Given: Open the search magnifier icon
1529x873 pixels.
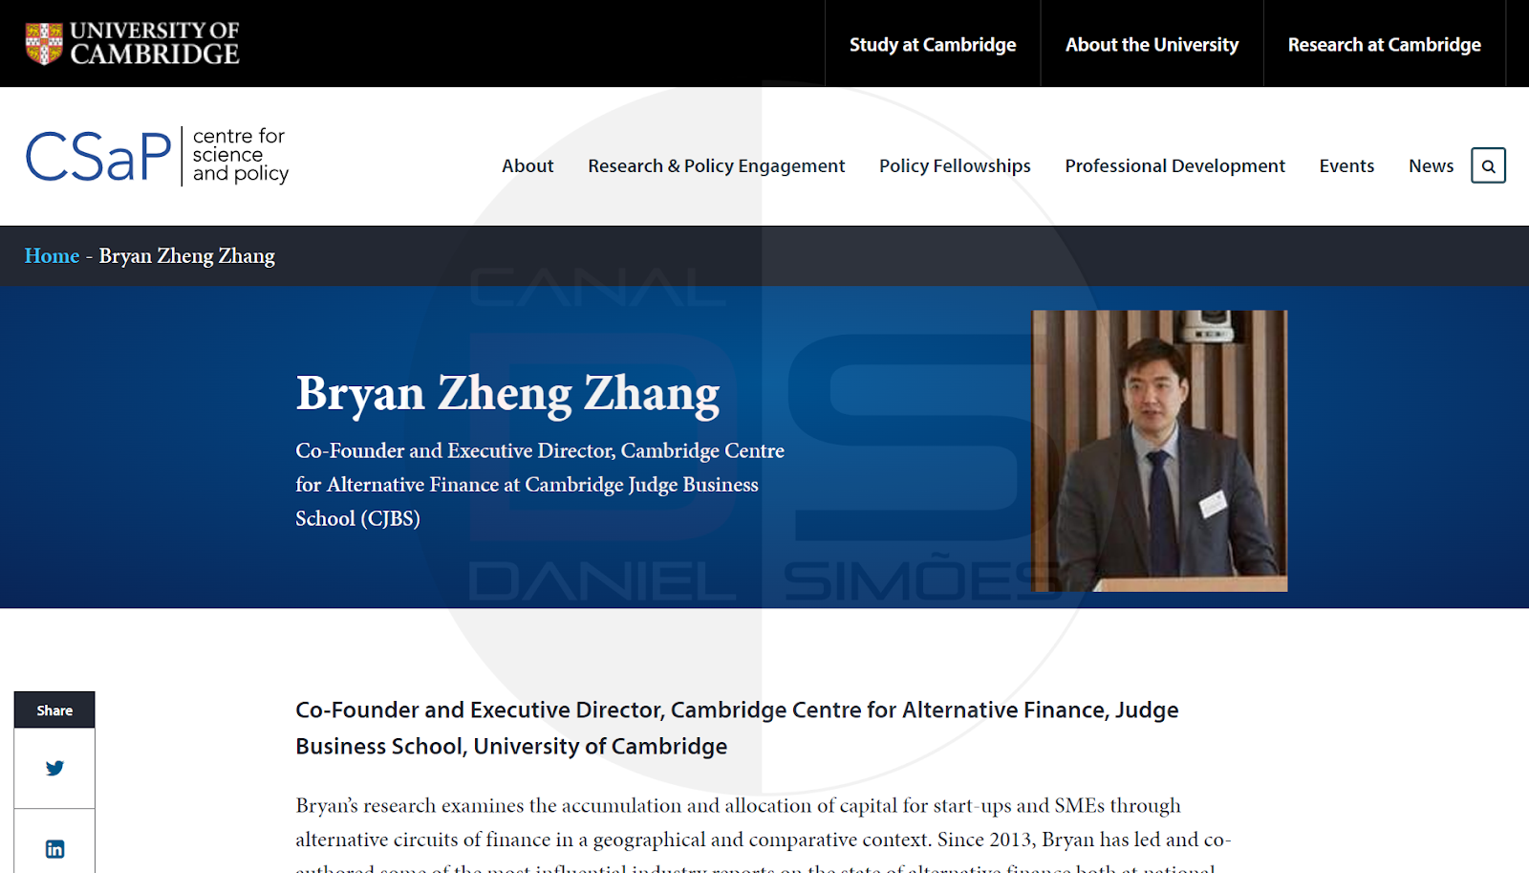Looking at the screenshot, I should tap(1488, 165).
